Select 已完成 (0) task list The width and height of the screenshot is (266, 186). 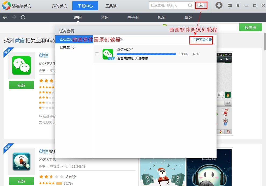point(74,47)
